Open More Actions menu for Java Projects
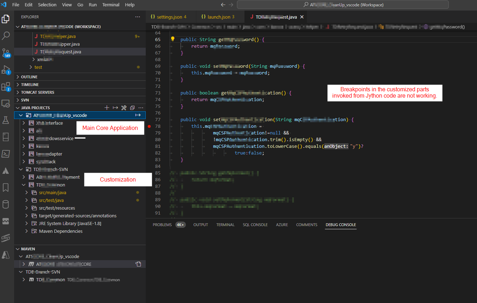The width and height of the screenshot is (477, 303). [x=141, y=107]
